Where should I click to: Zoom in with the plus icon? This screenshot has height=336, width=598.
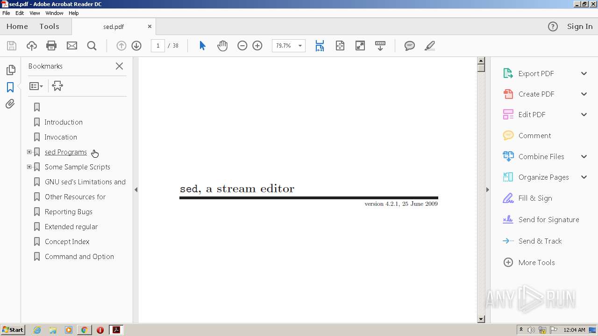coord(257,46)
